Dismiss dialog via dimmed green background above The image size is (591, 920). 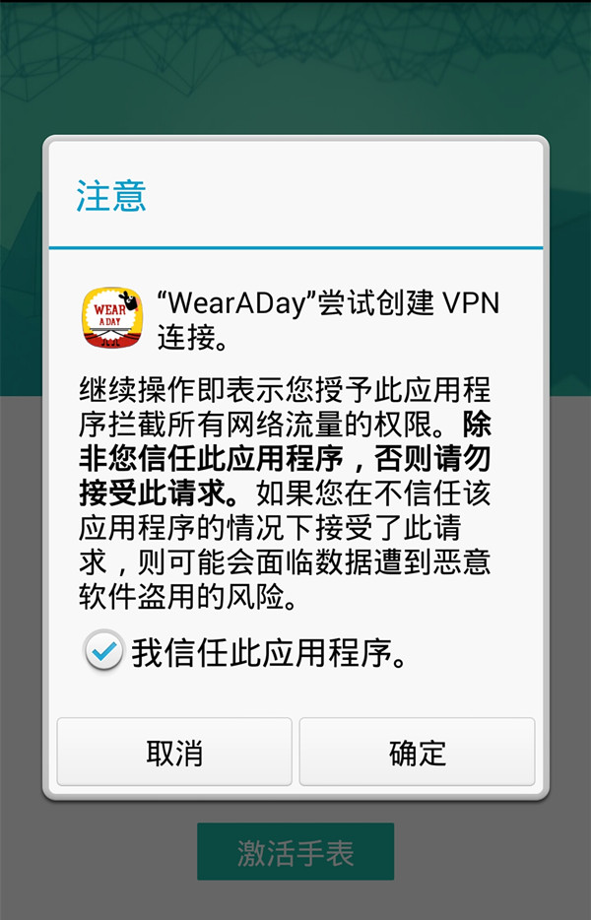(295, 65)
